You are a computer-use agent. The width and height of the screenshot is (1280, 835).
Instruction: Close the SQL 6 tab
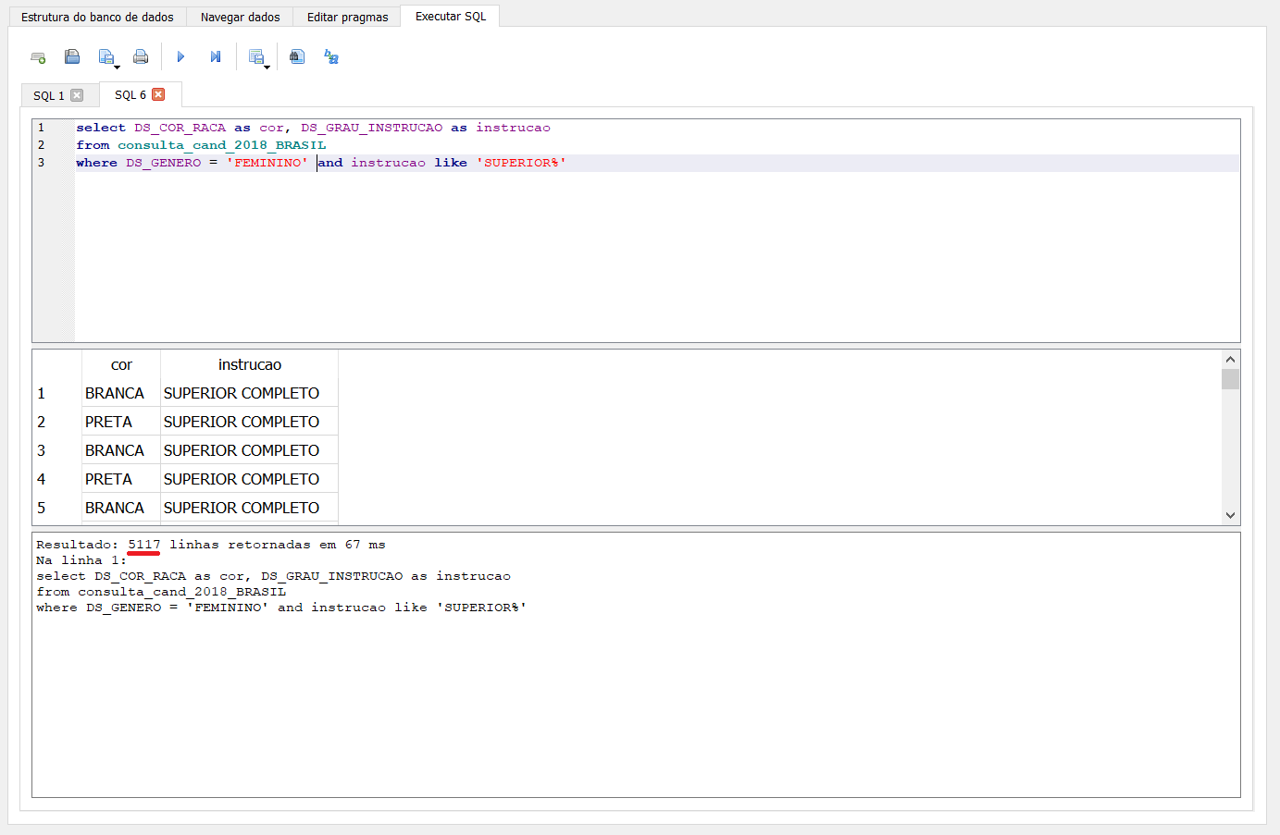[158, 94]
